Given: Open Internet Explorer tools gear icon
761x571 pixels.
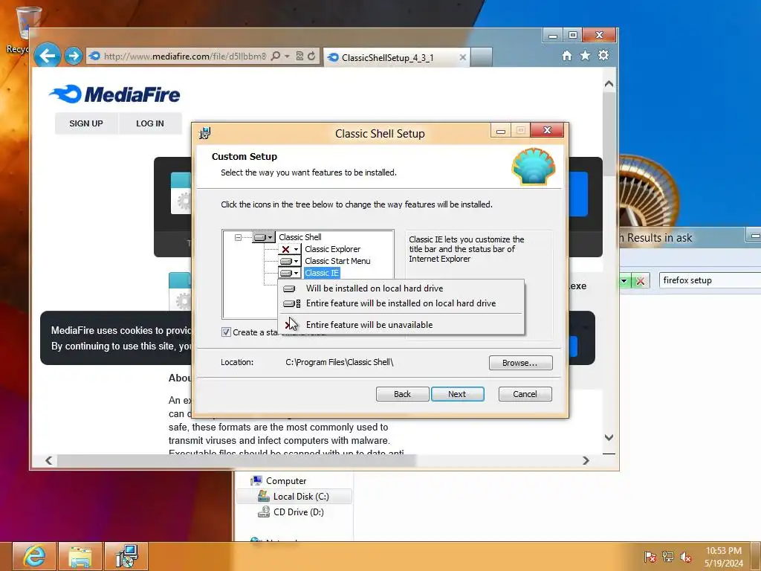Looking at the screenshot, I should 603,55.
